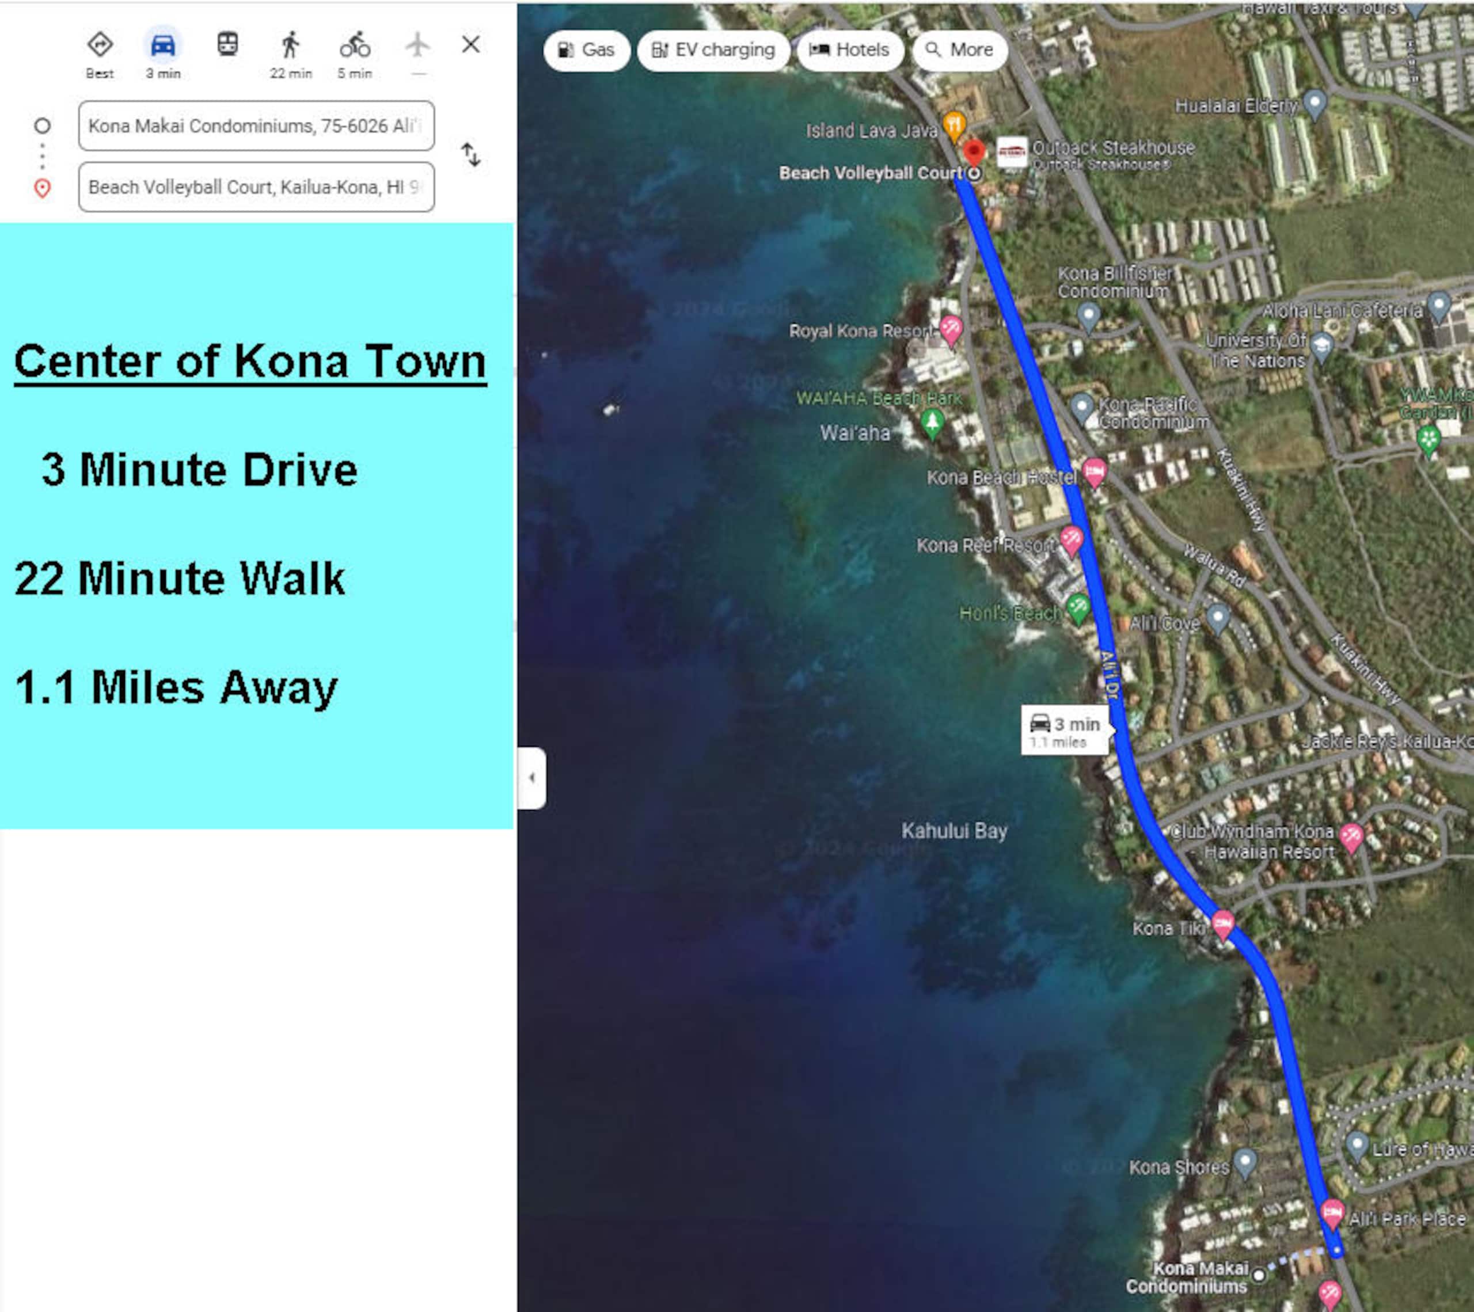Choose Walking mode 22 min icon
Viewport: 1474px width, 1312px height.
point(290,45)
